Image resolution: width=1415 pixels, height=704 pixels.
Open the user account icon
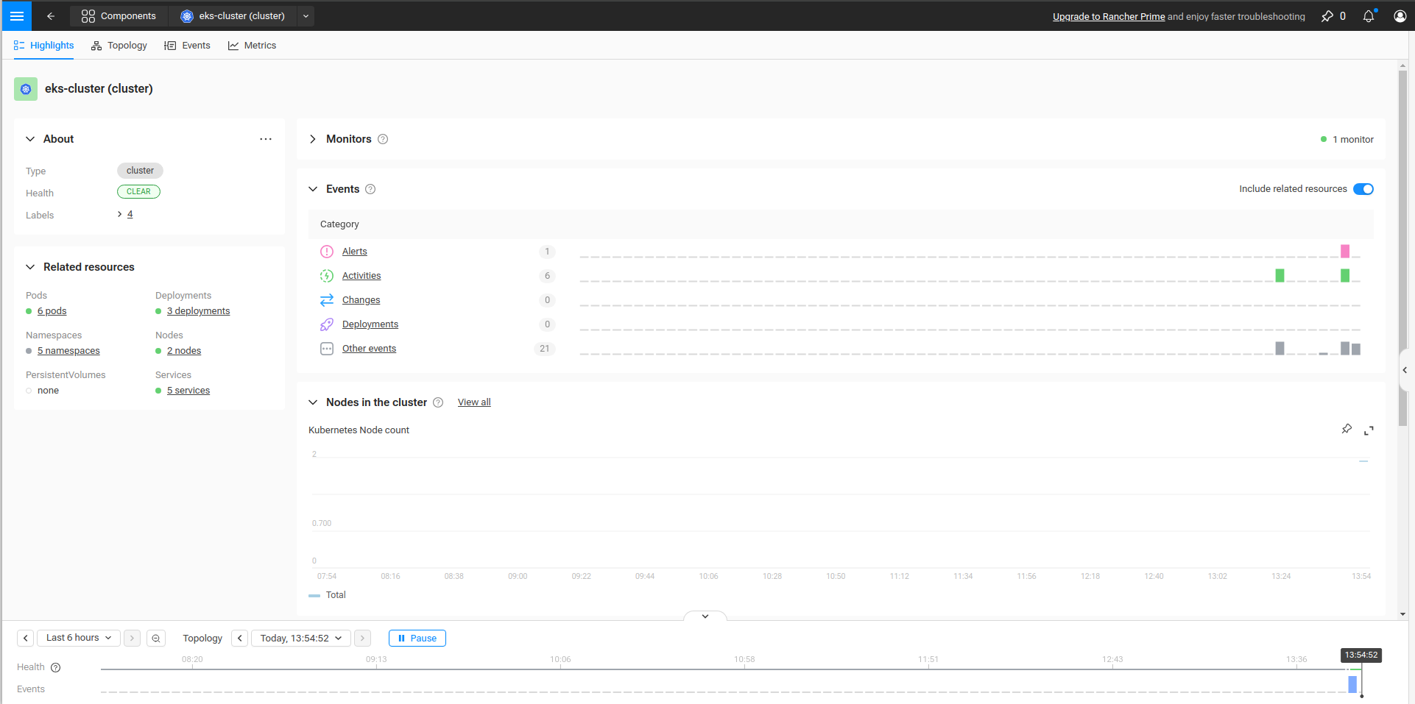tap(1400, 15)
